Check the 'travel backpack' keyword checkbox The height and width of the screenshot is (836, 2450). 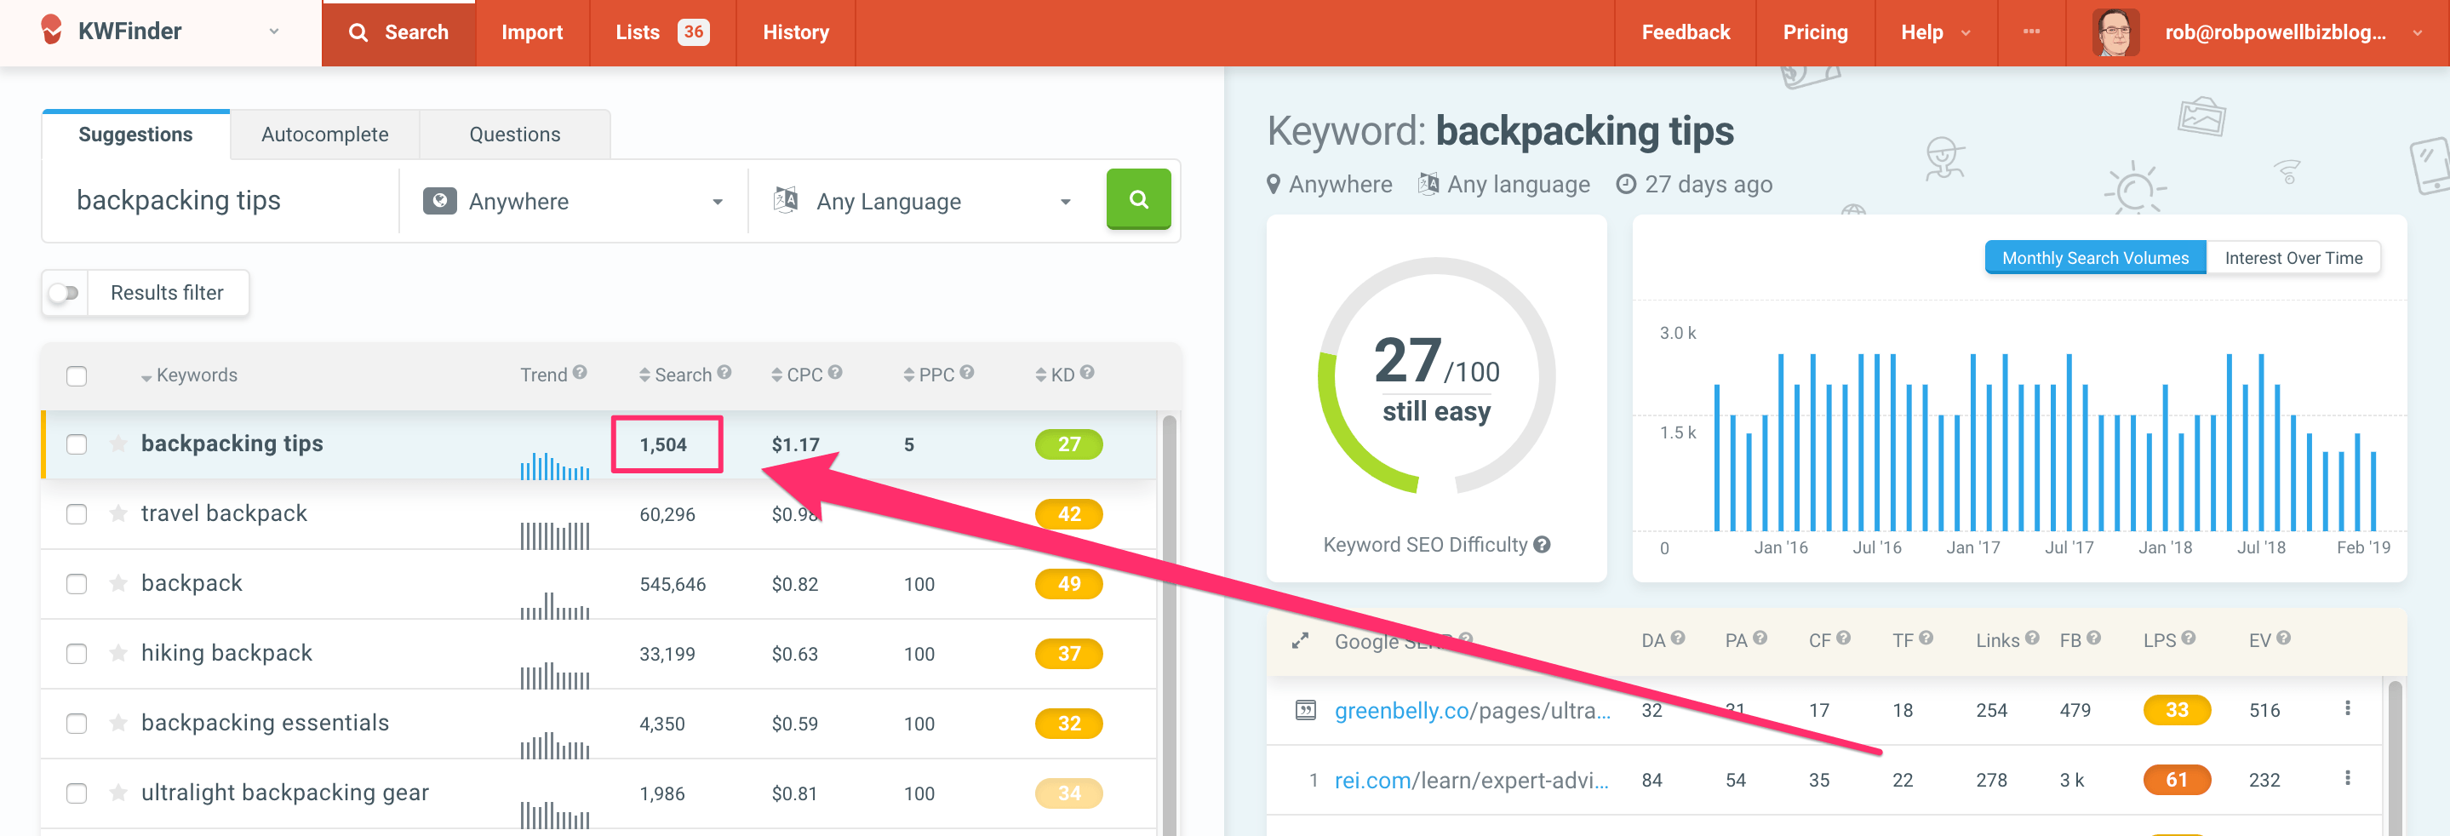[77, 513]
